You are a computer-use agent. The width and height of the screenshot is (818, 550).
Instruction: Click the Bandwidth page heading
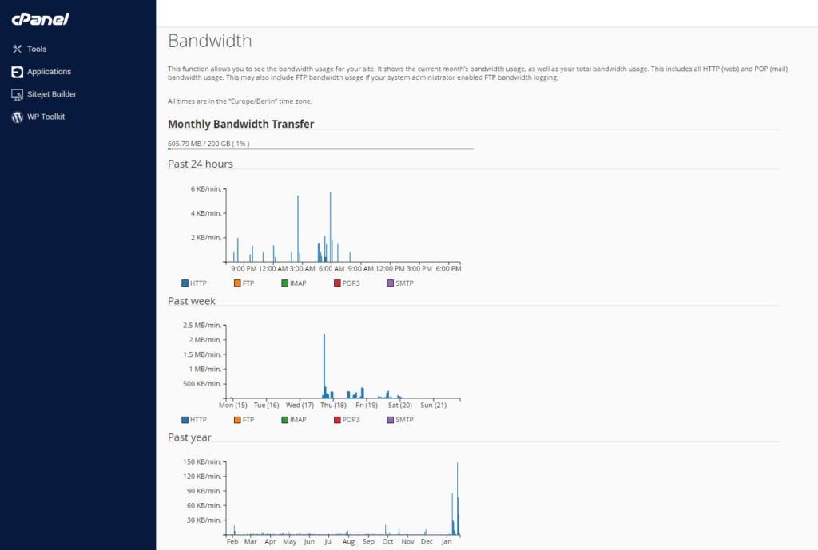tap(210, 41)
